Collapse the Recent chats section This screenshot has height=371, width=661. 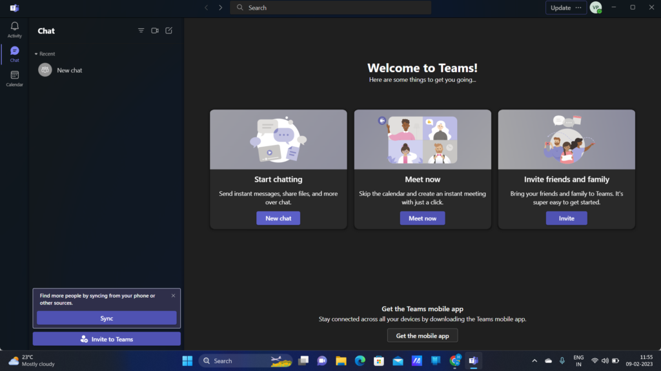(45, 54)
